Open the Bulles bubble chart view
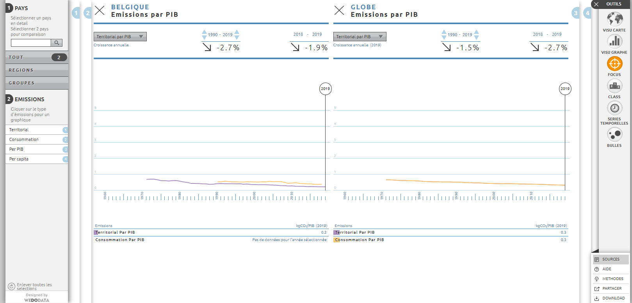The height and width of the screenshot is (303, 632). coord(614,135)
